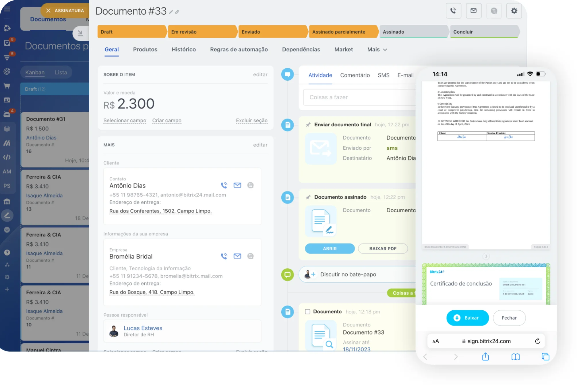The height and width of the screenshot is (385, 577).
Task: Unpin the Documento assinado activity
Action: 308,197
